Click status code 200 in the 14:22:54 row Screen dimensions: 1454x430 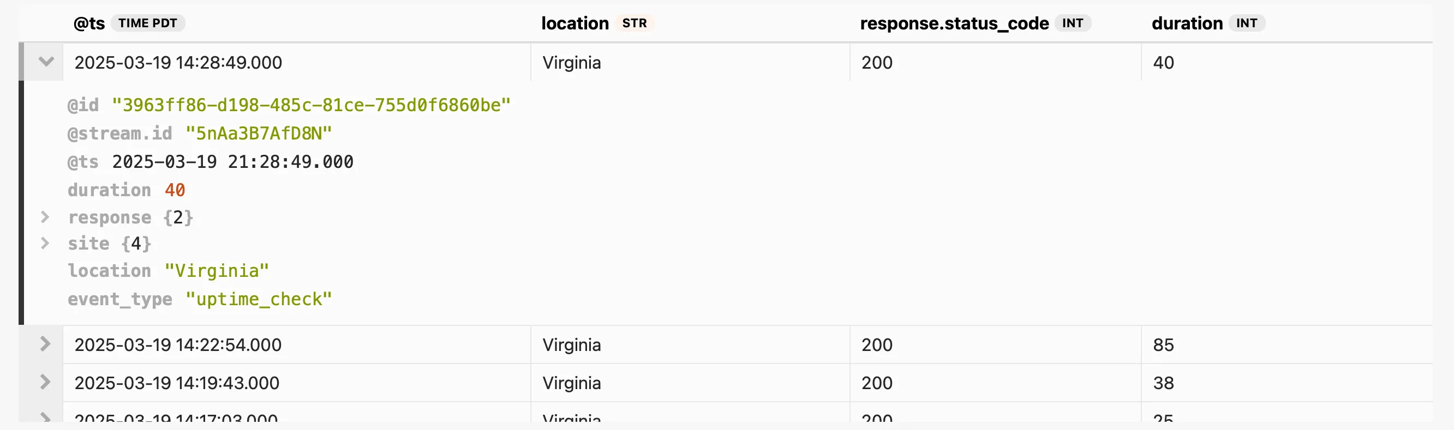(x=877, y=344)
